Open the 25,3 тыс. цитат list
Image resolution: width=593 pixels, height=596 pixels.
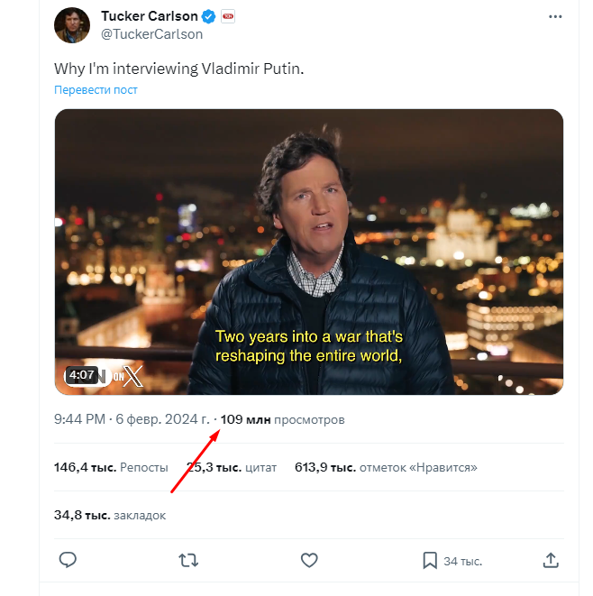[x=232, y=467]
